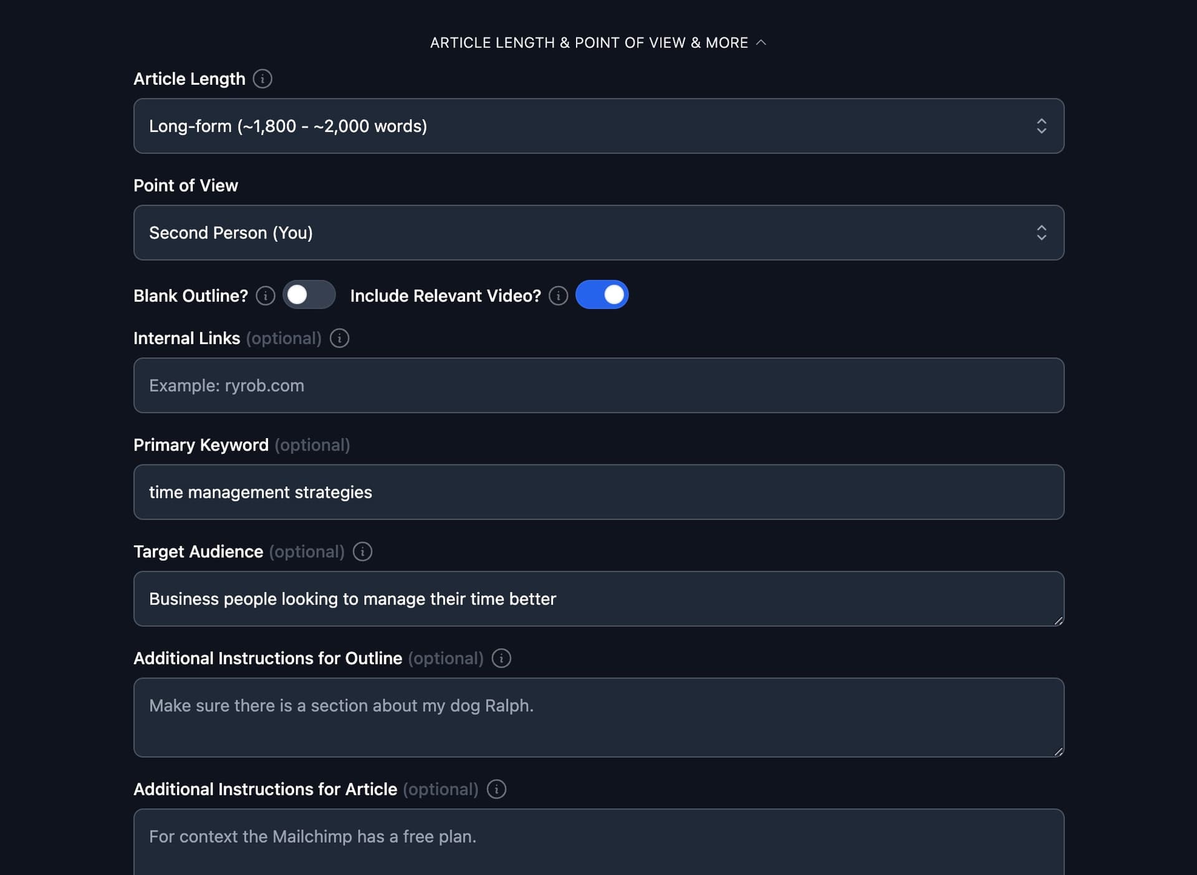The width and height of the screenshot is (1197, 875).
Task: Click the ARTICLE LENGTH & POINT OF VIEW & MORE header
Action: (x=588, y=42)
